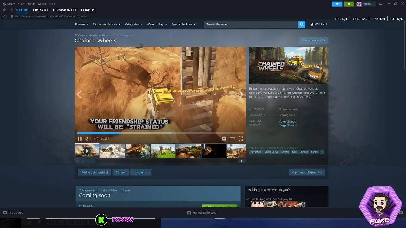Open Manage Downloads
This screenshot has width=406, height=228.
tap(202, 213)
